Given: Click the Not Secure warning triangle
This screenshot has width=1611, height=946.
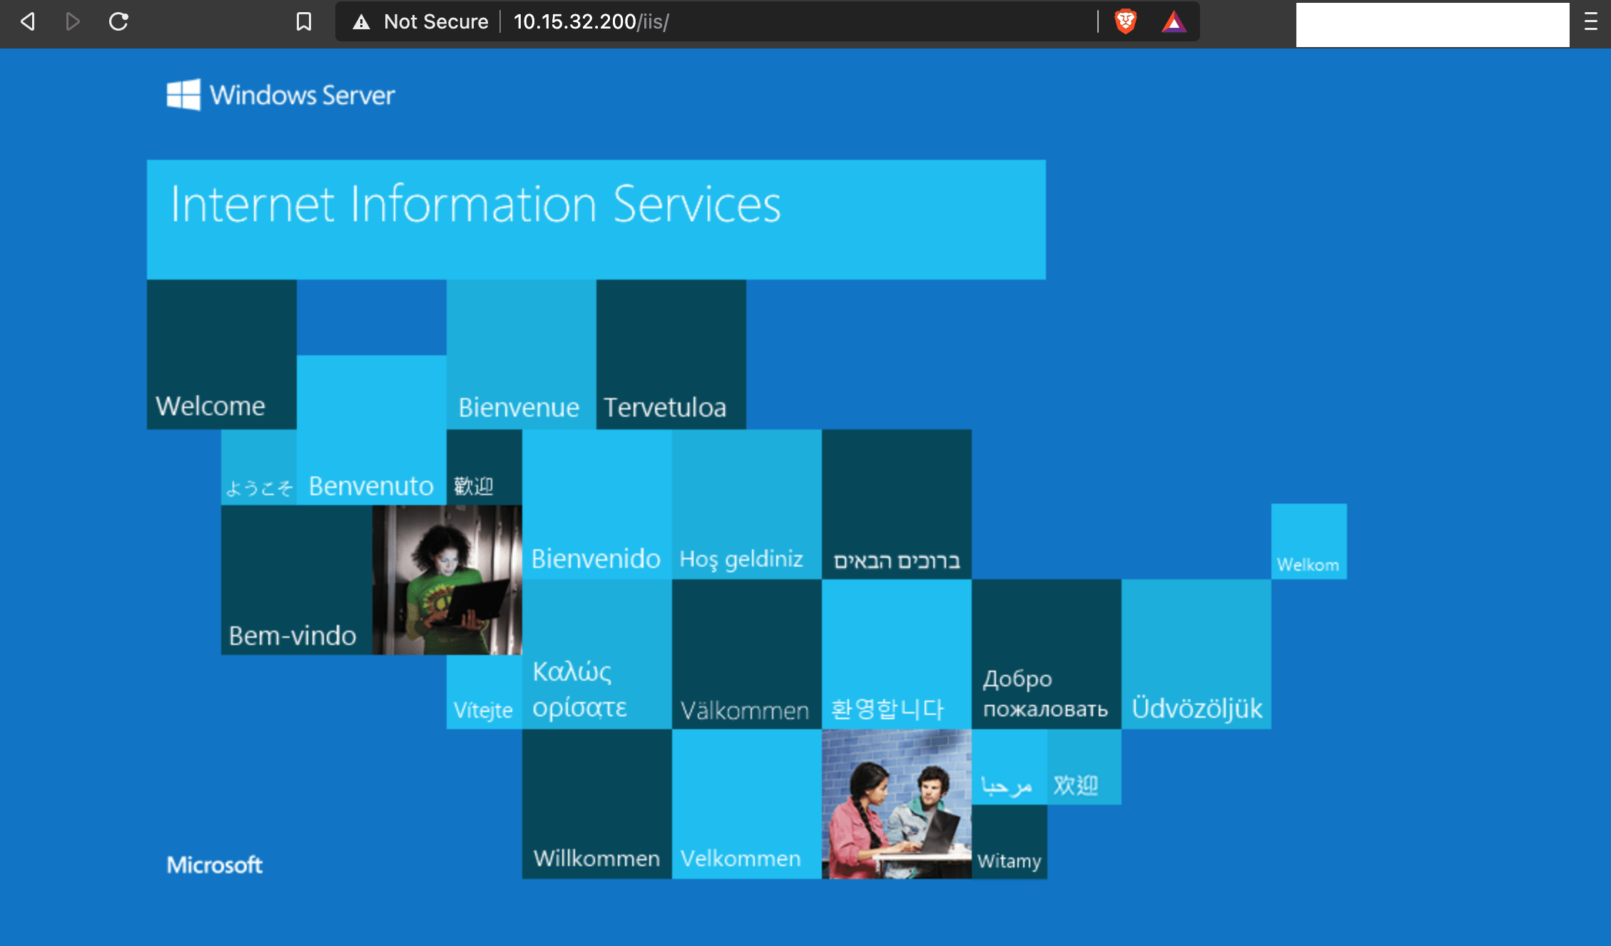Looking at the screenshot, I should [360, 22].
